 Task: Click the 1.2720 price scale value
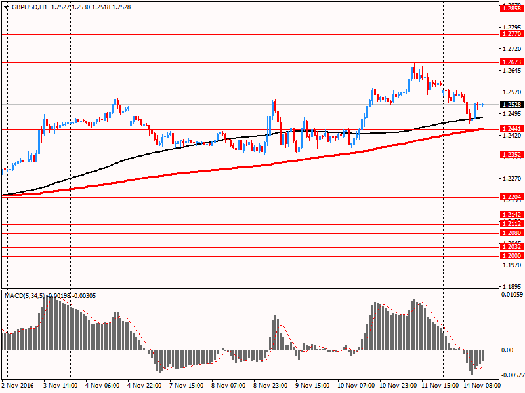512,48
